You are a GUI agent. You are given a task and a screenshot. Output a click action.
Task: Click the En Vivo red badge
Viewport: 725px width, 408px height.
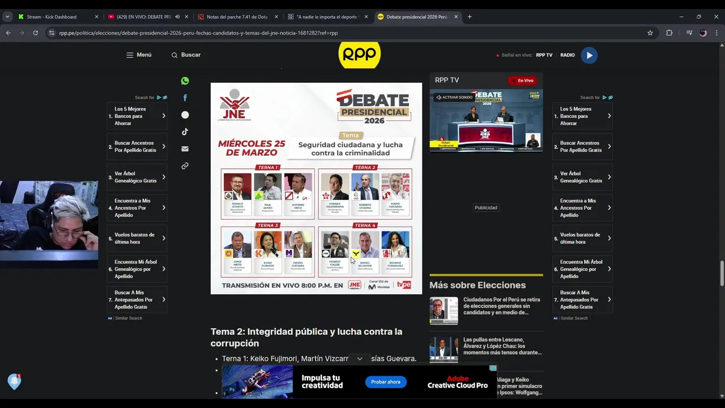(x=522, y=80)
